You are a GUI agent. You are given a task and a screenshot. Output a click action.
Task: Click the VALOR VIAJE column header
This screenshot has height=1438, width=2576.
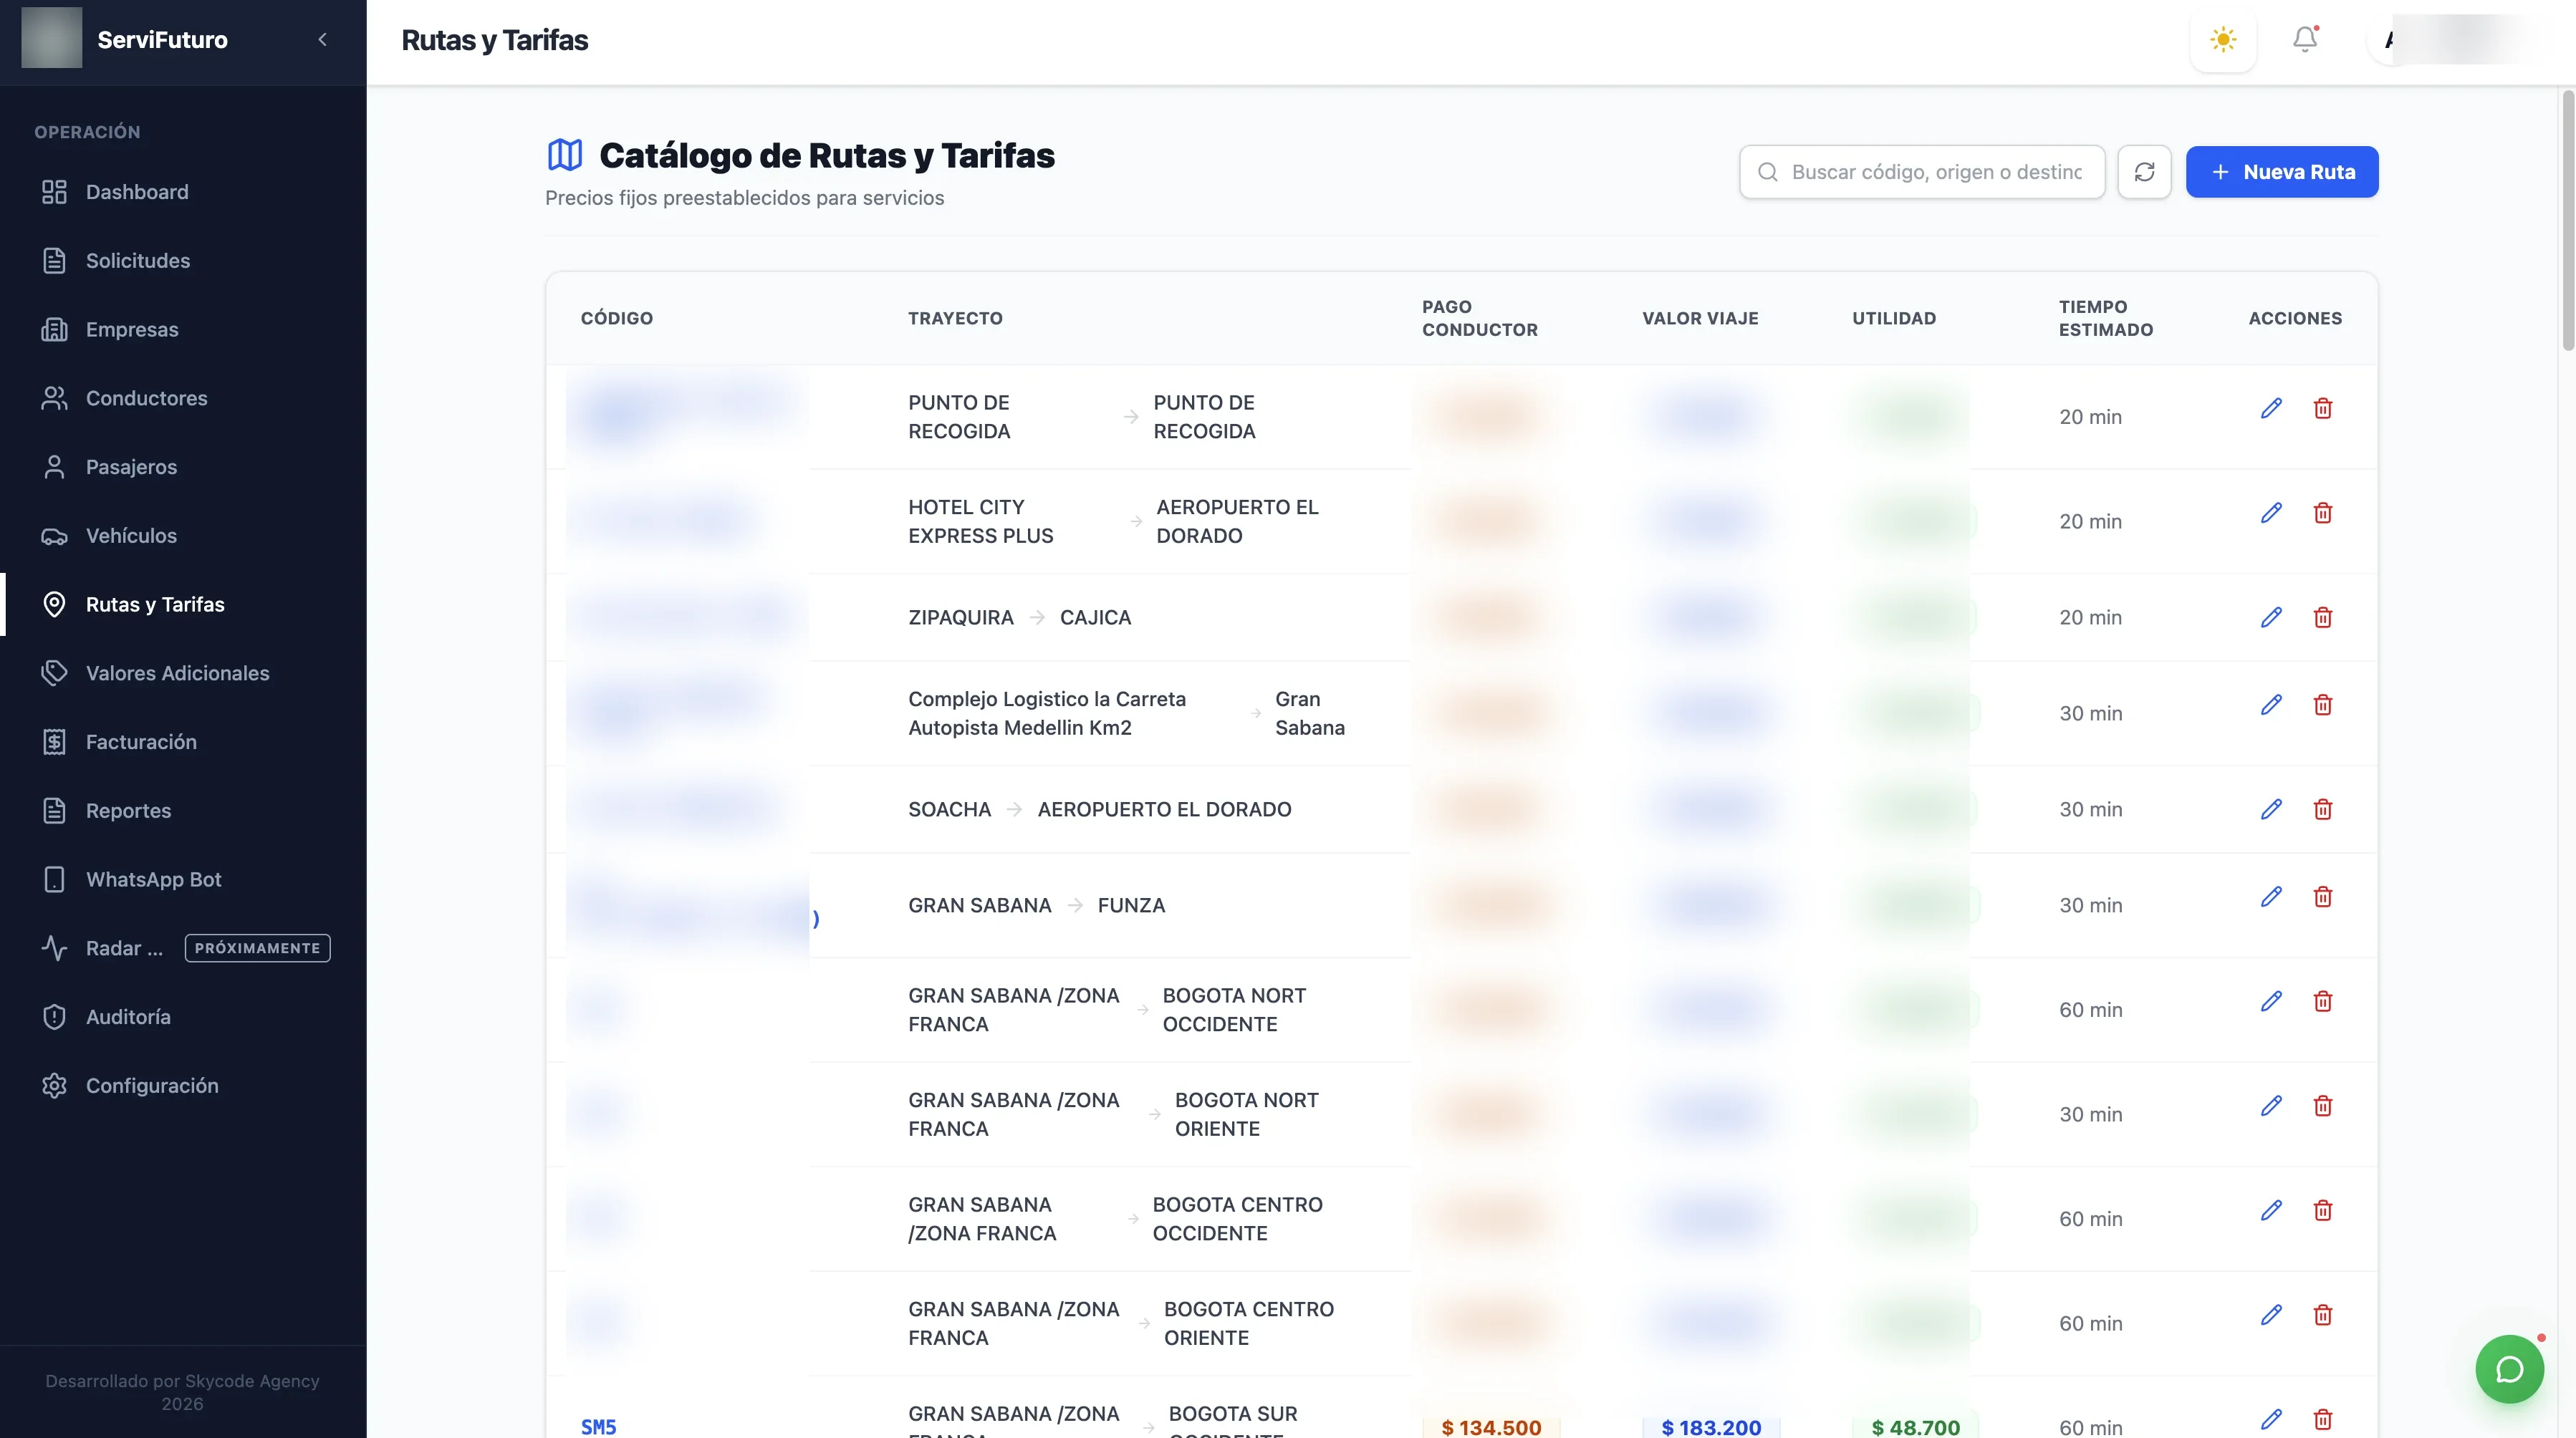coord(1700,318)
